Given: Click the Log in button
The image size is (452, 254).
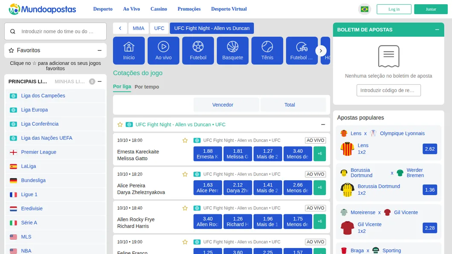Looking at the screenshot, I should (x=394, y=9).
